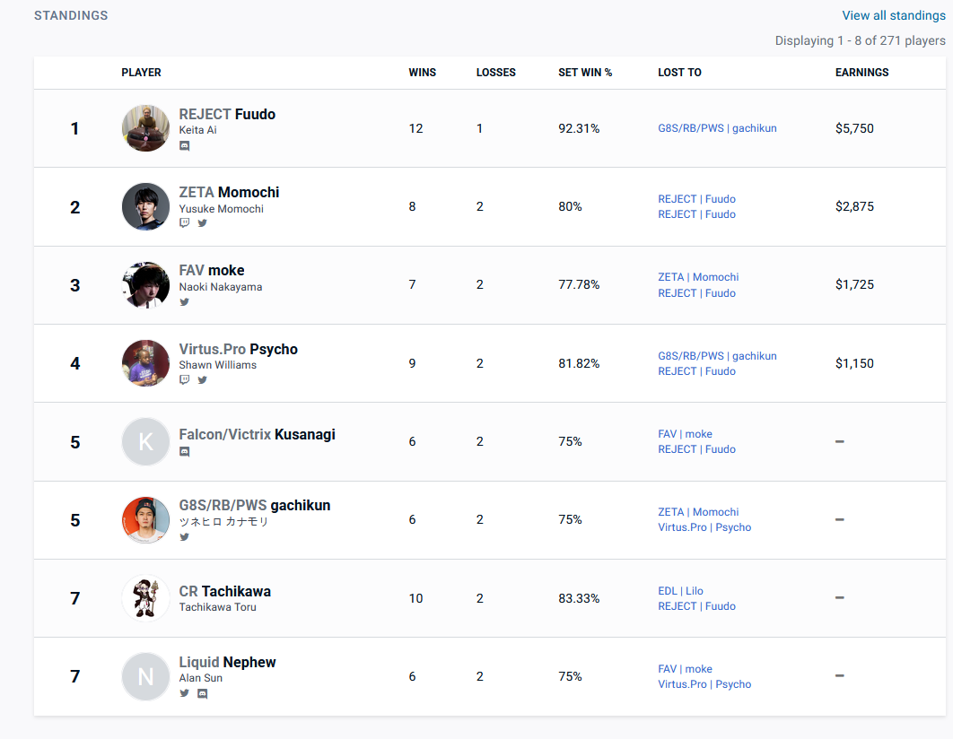Select player name Liquid Nephew
Viewport: 953px width, 739px height.
(x=227, y=662)
